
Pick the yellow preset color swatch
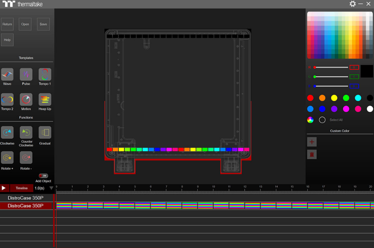click(334, 98)
